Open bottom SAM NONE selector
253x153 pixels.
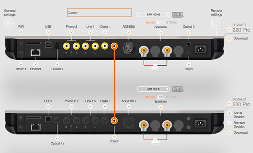(153, 89)
